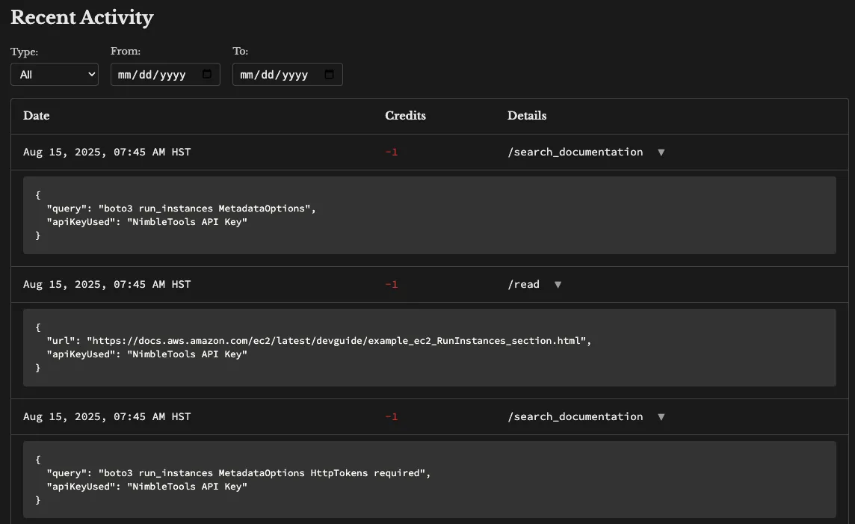Image resolution: width=855 pixels, height=524 pixels.
Task: Click the HttpTokens required JSON payload panel
Action: point(430,479)
